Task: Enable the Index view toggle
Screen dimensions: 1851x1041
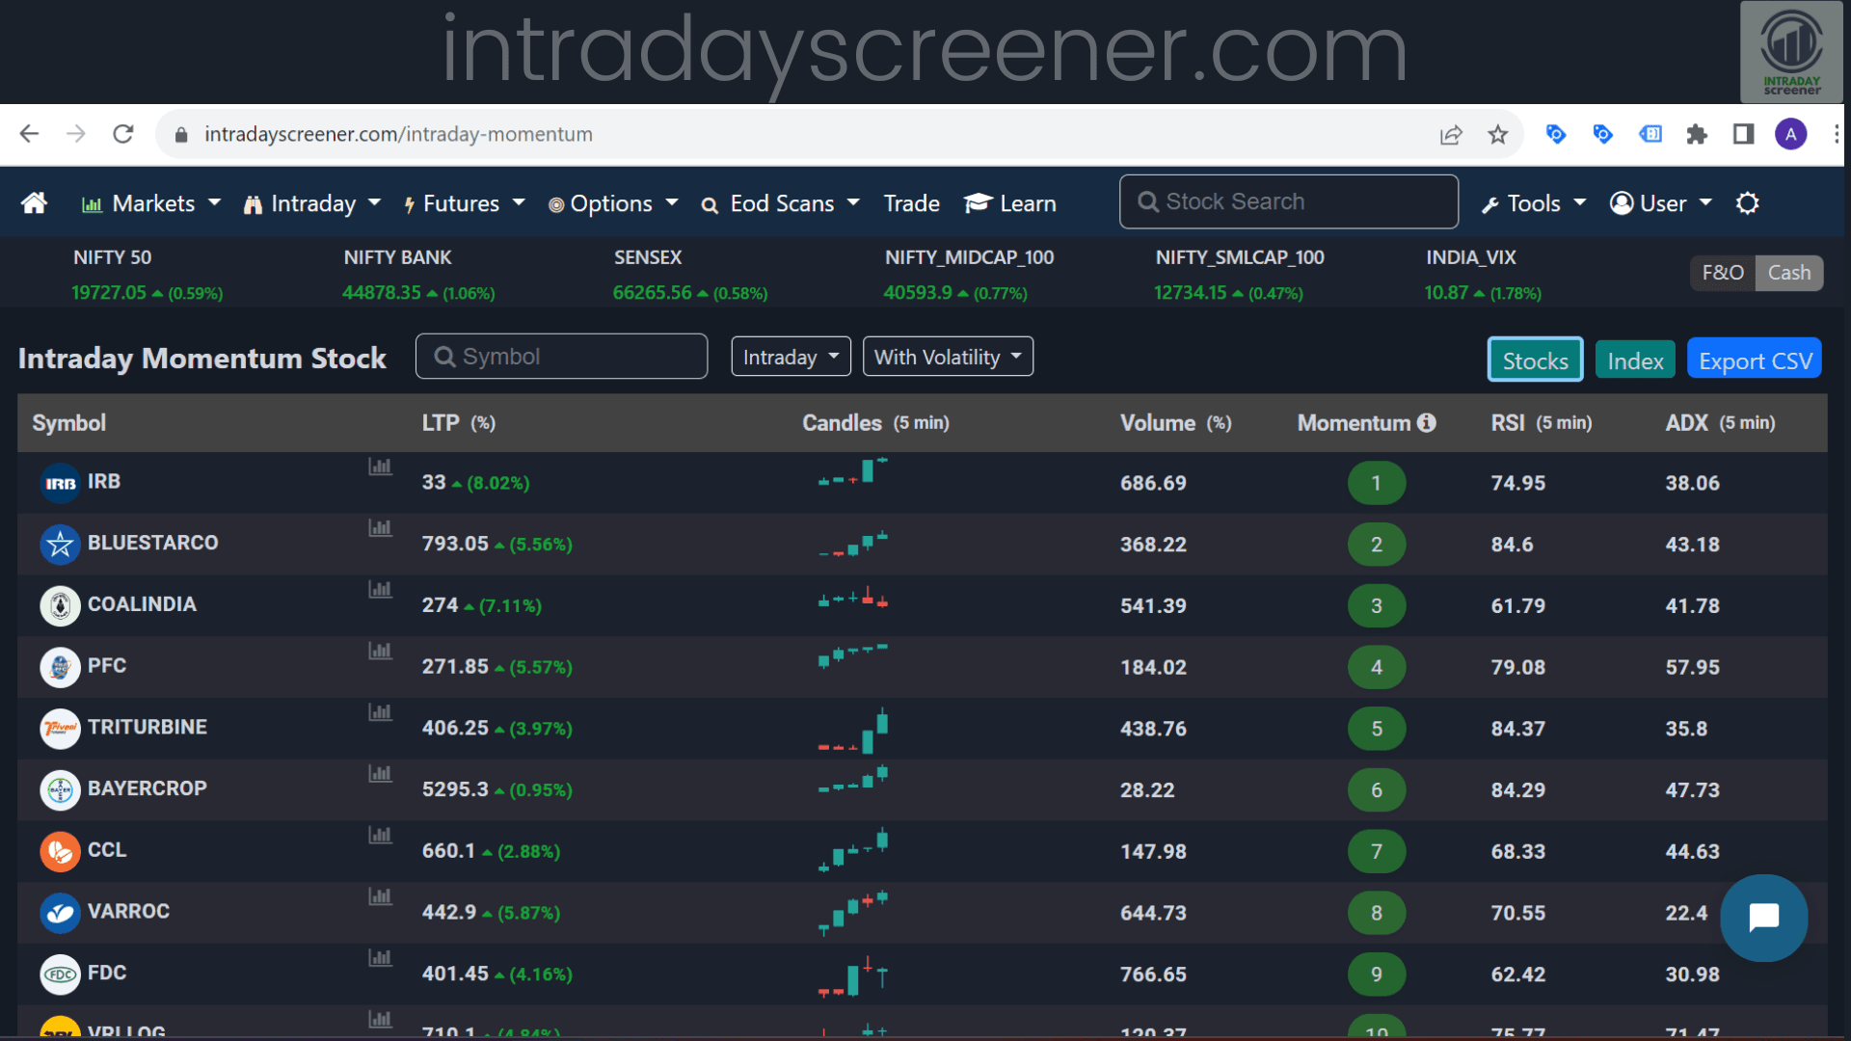Action: click(x=1635, y=360)
